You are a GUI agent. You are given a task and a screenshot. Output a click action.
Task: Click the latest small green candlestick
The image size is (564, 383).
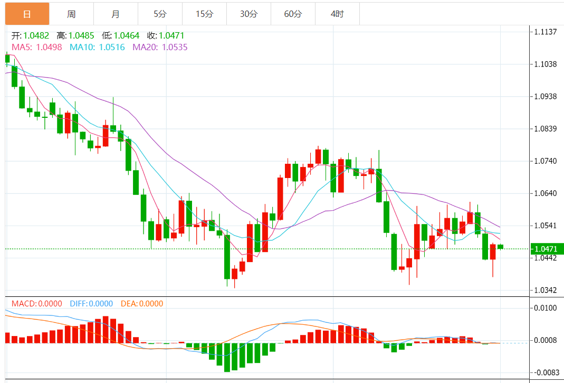click(x=500, y=247)
